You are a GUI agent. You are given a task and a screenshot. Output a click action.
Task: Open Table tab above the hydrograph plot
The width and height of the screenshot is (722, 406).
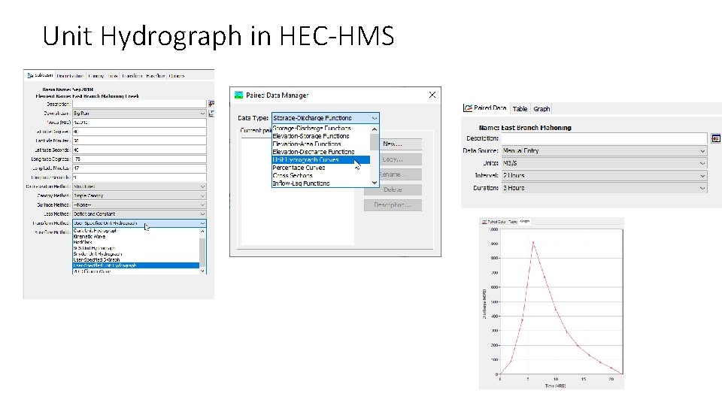512,222
